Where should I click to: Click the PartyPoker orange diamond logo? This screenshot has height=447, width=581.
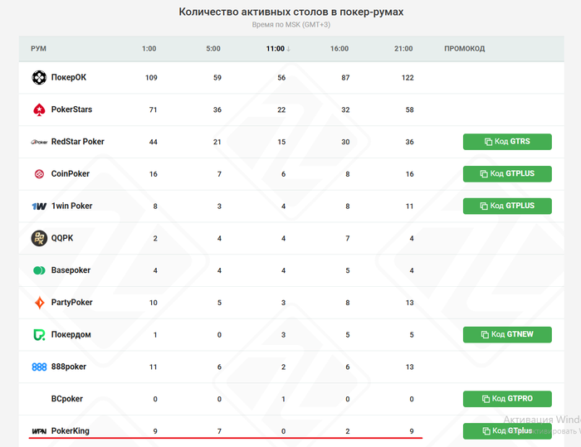(x=39, y=303)
